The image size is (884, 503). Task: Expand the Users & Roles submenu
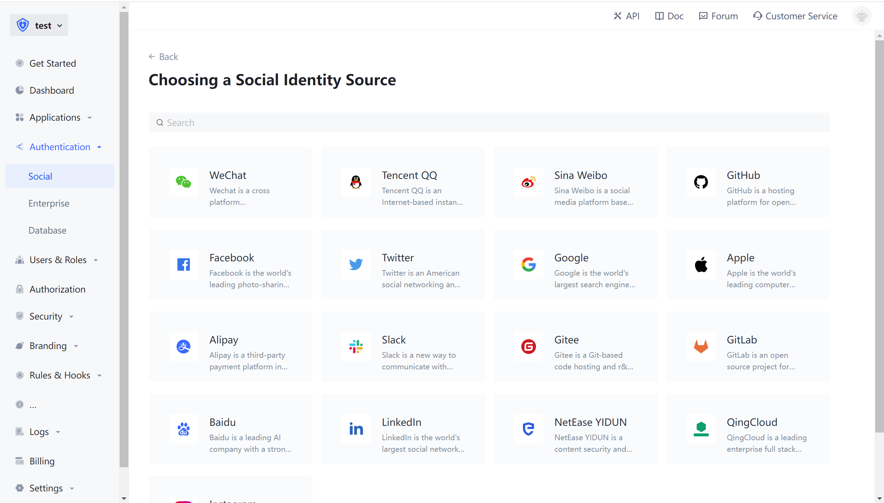pyautogui.click(x=58, y=260)
